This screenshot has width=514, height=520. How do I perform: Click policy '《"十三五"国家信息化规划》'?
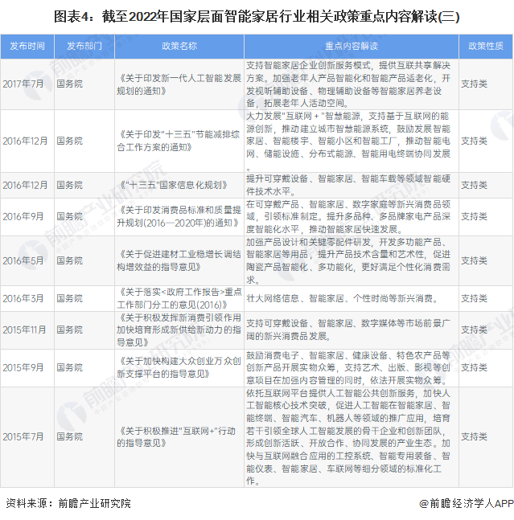point(172,185)
